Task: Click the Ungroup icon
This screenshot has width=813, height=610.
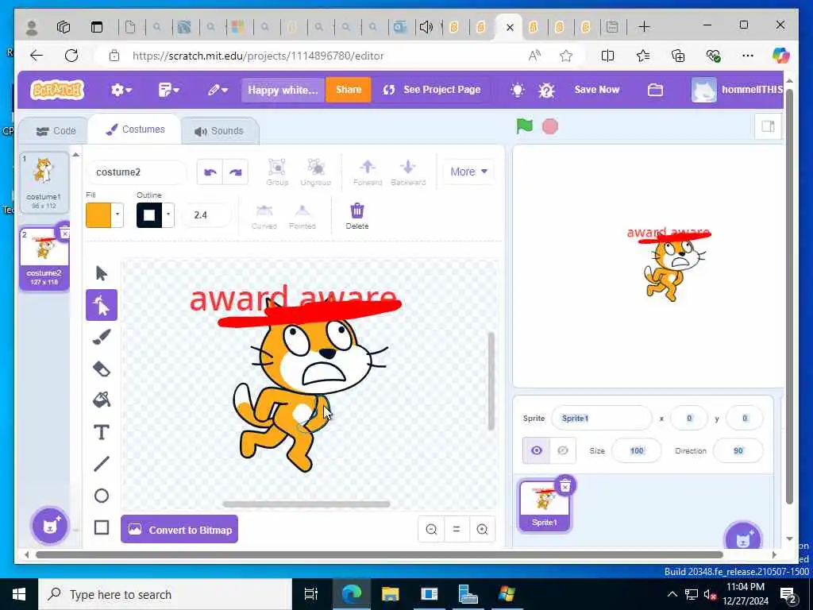Action: [316, 172]
